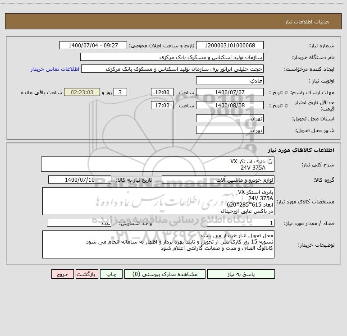The width and height of the screenshot is (347, 336).
Task: Click label 'استان محل تحویل:'
Action: click(313, 119)
